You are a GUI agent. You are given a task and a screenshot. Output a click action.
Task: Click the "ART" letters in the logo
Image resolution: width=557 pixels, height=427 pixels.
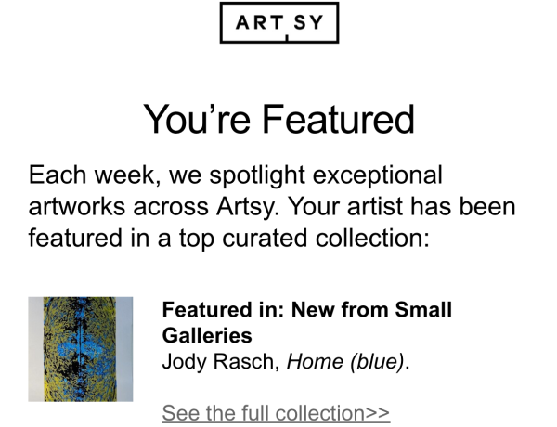(x=258, y=23)
